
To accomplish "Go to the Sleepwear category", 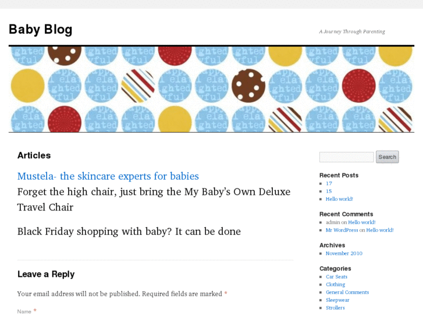I will pos(337,300).
